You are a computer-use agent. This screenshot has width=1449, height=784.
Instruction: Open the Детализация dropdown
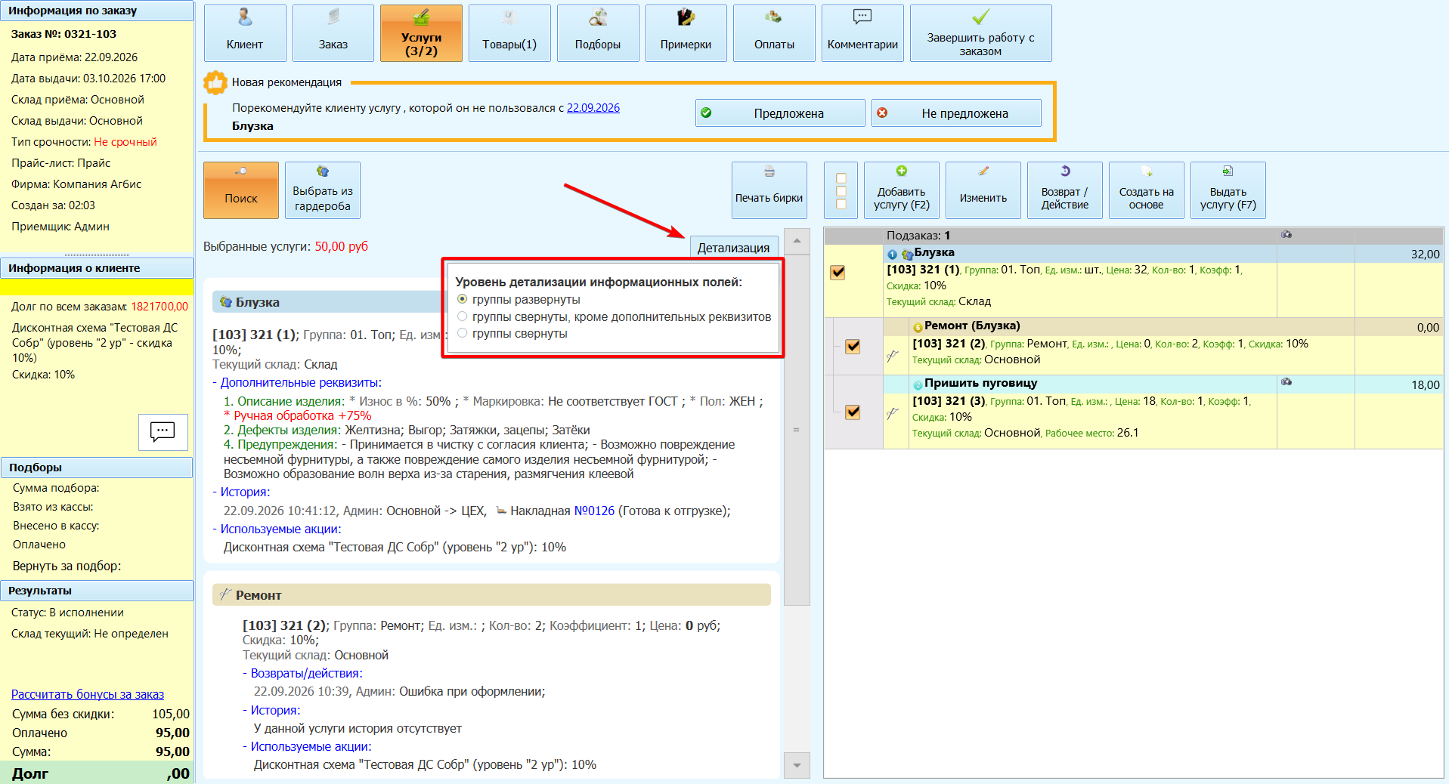pos(733,248)
